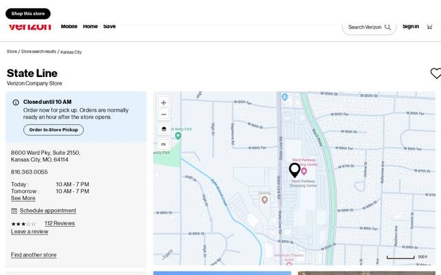Click the HERE logo on the map
This screenshot has width=441, height=275.
[x=167, y=254]
